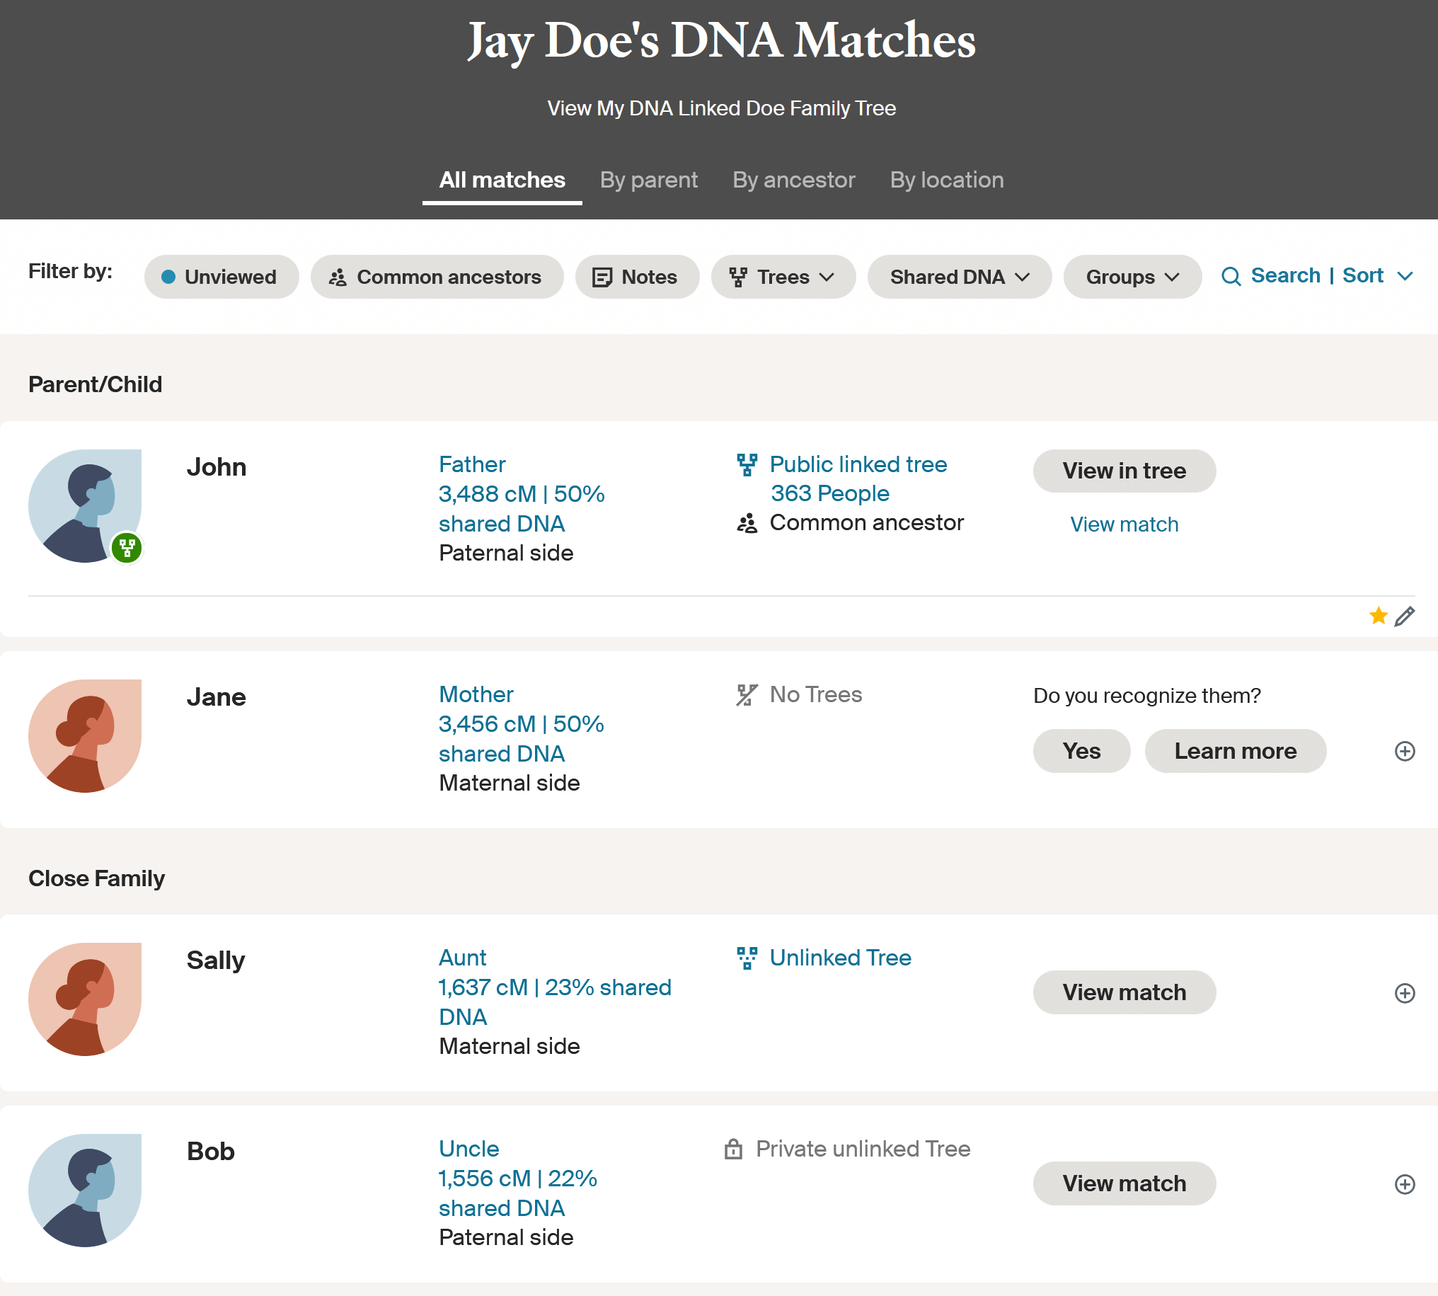Toggle the Unviewed filter

pos(222,277)
